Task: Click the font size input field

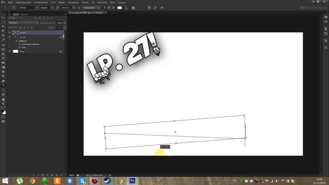Action: point(66,8)
